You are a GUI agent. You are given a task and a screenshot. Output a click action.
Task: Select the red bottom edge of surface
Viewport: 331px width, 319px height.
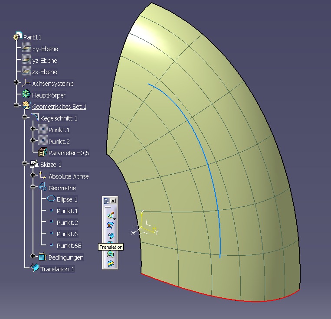click(x=211, y=295)
